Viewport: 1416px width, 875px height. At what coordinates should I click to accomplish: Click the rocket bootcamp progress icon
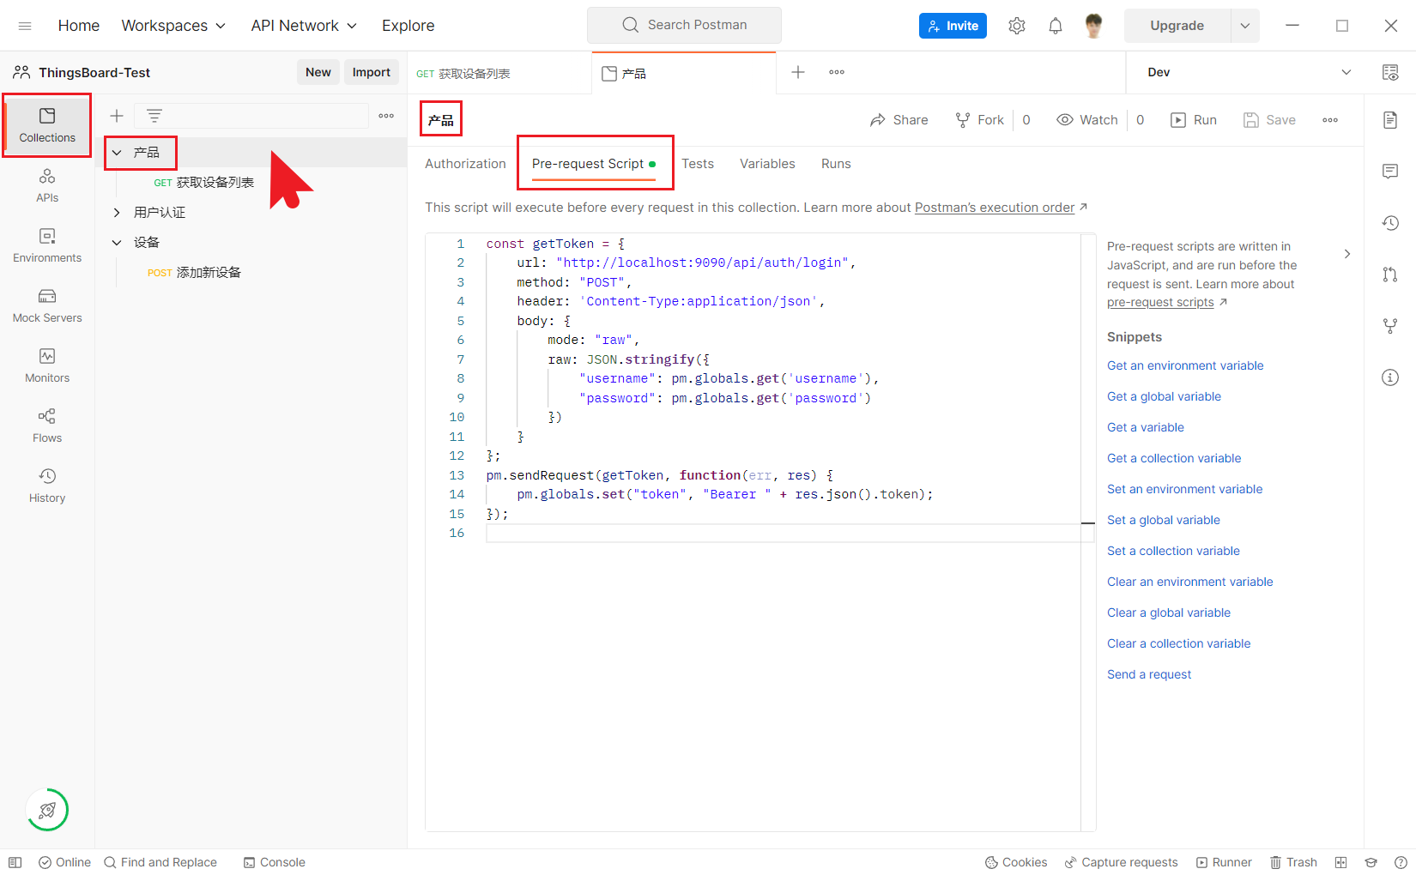(x=47, y=810)
